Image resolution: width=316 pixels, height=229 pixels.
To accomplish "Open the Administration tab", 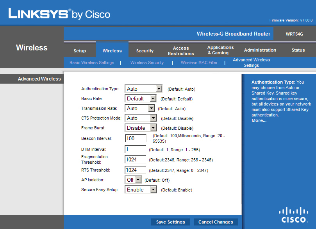I will pyautogui.click(x=260, y=50).
